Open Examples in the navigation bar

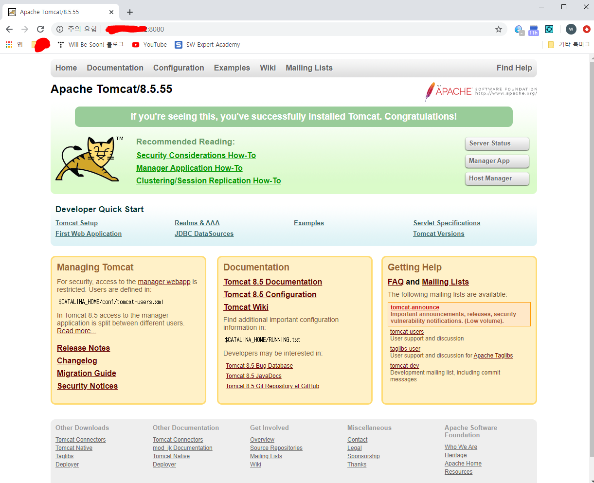[232, 68]
